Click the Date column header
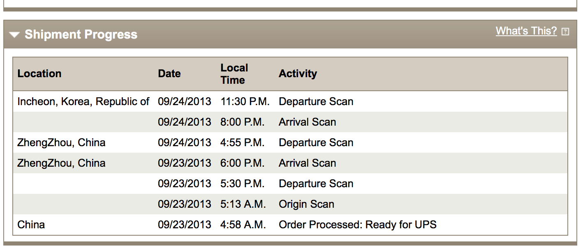 tap(169, 73)
